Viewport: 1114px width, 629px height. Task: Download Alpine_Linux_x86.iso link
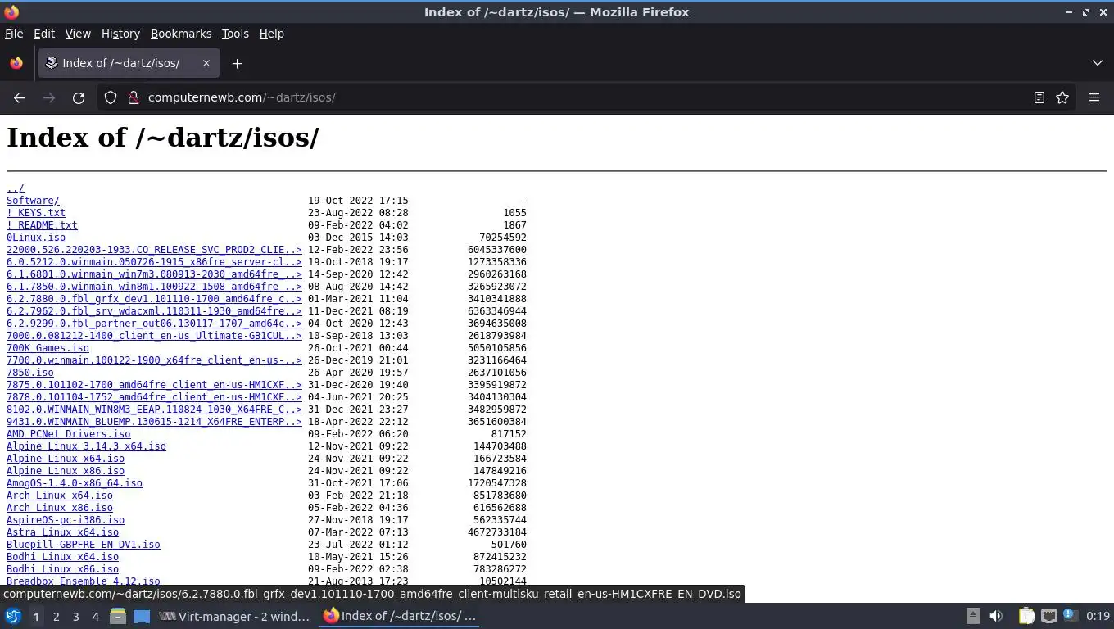tap(66, 471)
